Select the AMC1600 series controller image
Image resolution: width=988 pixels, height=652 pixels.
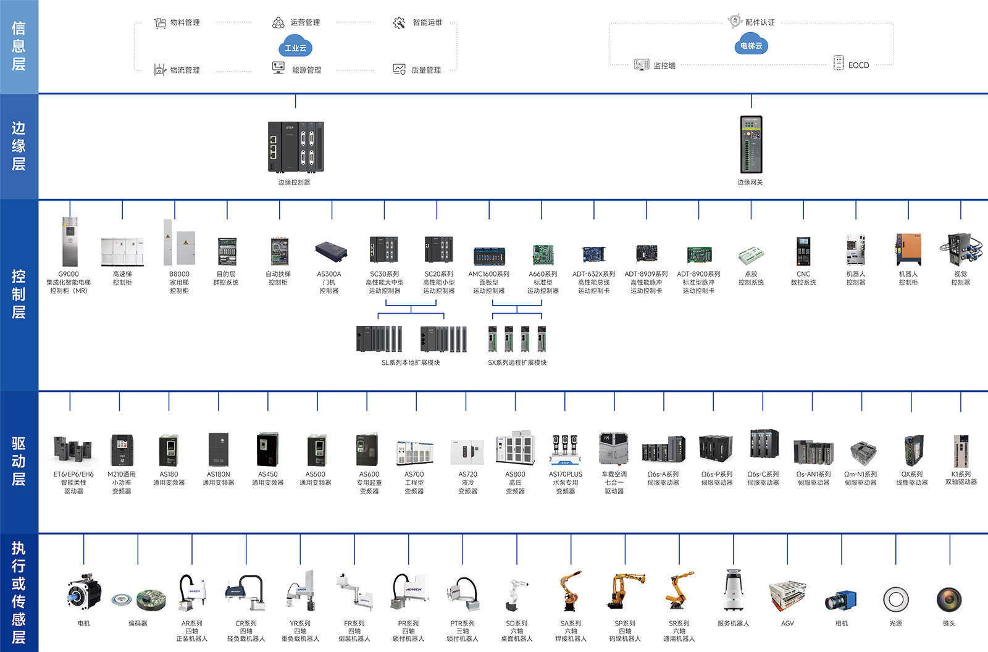tap(489, 256)
